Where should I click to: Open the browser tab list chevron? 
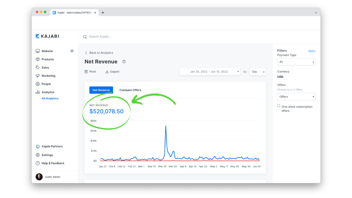pos(316,12)
